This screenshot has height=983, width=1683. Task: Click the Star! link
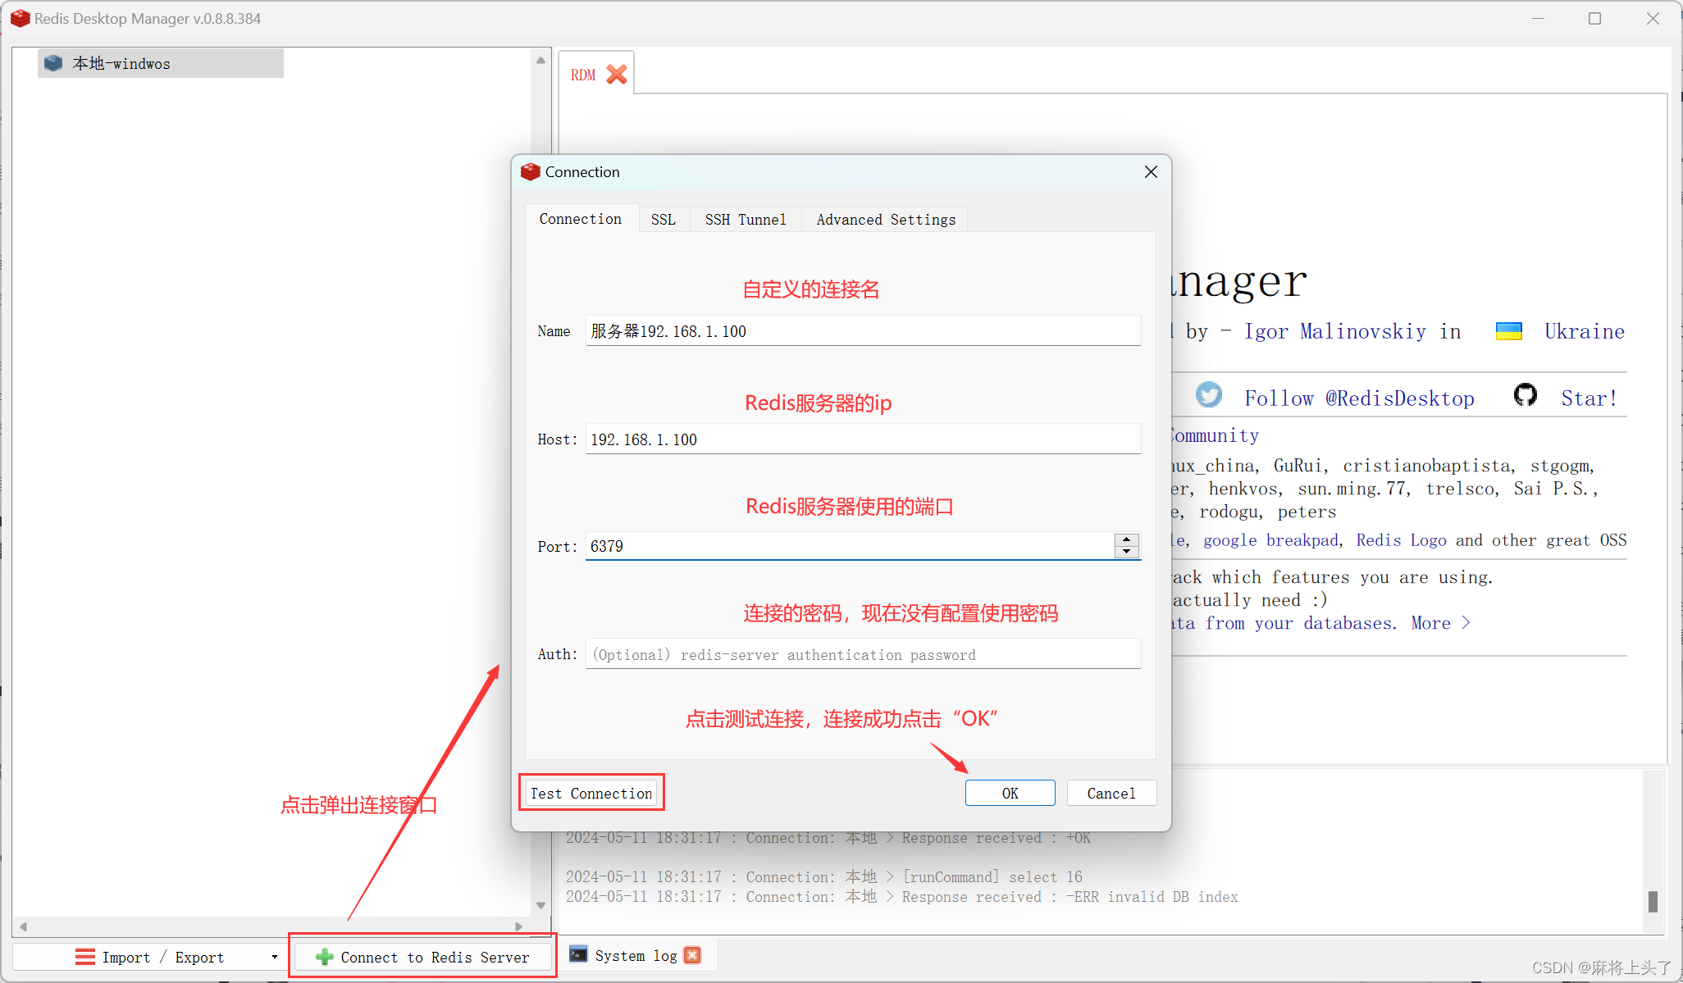point(1589,398)
